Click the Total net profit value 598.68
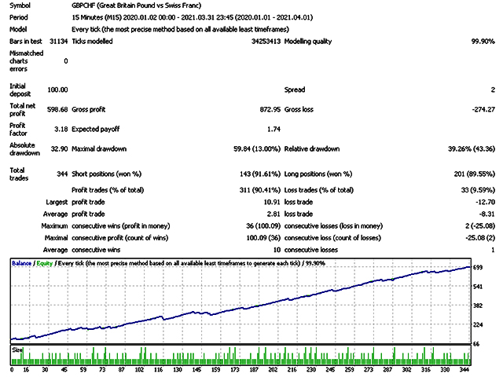The width and height of the screenshot is (503, 377). [57, 110]
